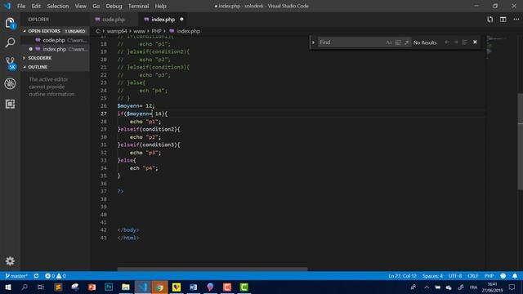The width and height of the screenshot is (523, 294).
Task: Open More Actions ellipsis in editor toolbar
Action: click(x=516, y=20)
